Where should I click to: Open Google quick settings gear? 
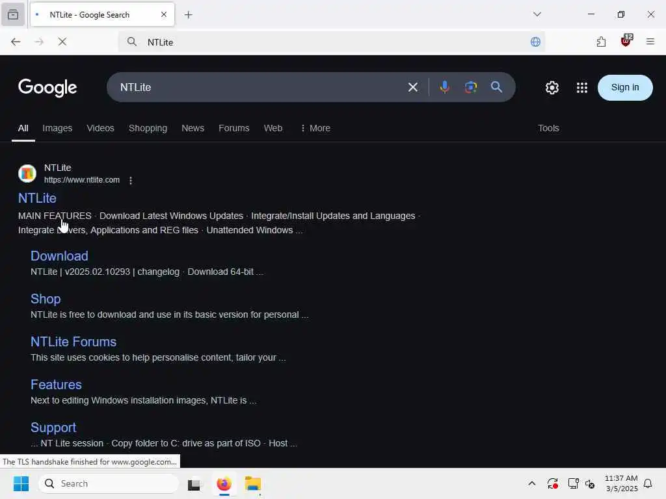(x=552, y=88)
